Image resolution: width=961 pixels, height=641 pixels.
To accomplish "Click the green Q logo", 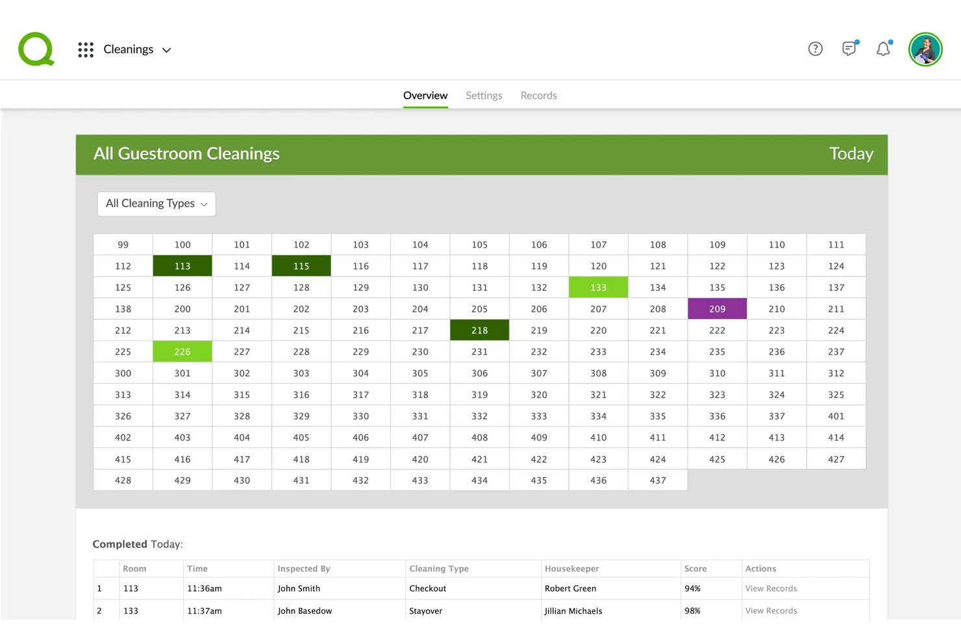I will (x=36, y=49).
